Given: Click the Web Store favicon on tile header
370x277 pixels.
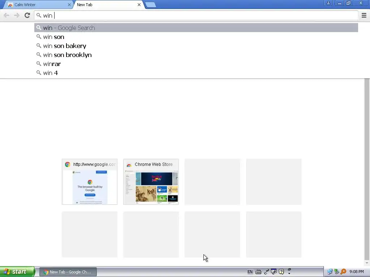Looking at the screenshot, I should point(129,164).
